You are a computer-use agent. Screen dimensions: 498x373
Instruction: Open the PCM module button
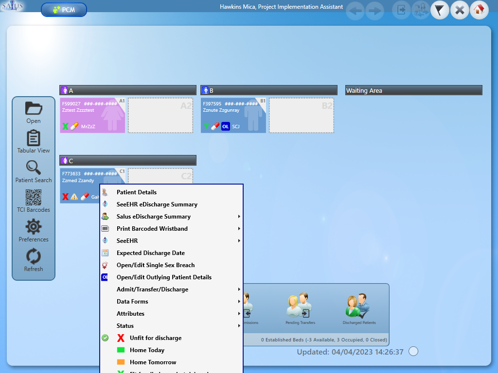click(64, 10)
